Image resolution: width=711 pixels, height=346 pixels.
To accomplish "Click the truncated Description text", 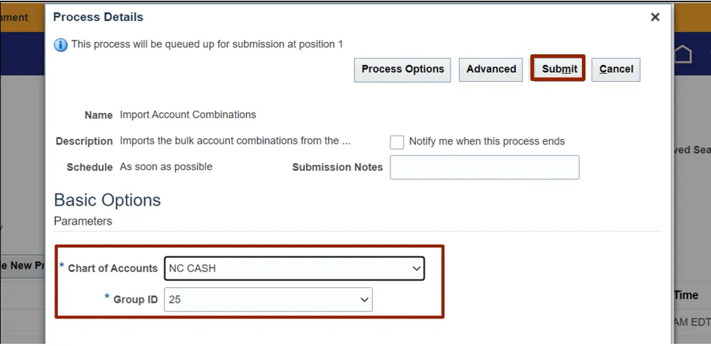I will click(x=234, y=141).
